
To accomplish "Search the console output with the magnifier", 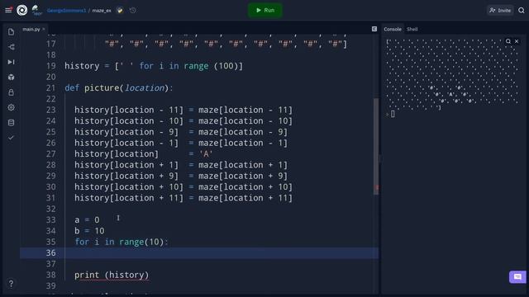I will coord(508,41).
